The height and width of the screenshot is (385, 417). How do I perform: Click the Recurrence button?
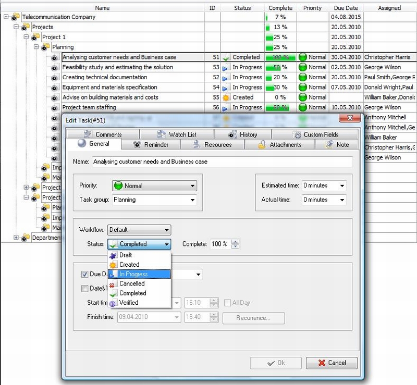253,318
